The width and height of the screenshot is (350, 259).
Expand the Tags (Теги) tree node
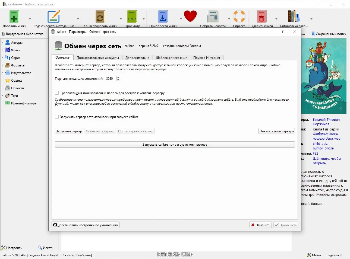coord(2,96)
